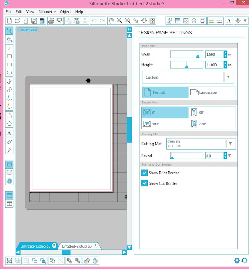
Task: Select the Eraser tool
Action: 9,142
